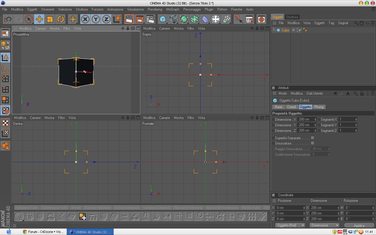Enable the Smussatura checkbox

pyautogui.click(x=313, y=143)
